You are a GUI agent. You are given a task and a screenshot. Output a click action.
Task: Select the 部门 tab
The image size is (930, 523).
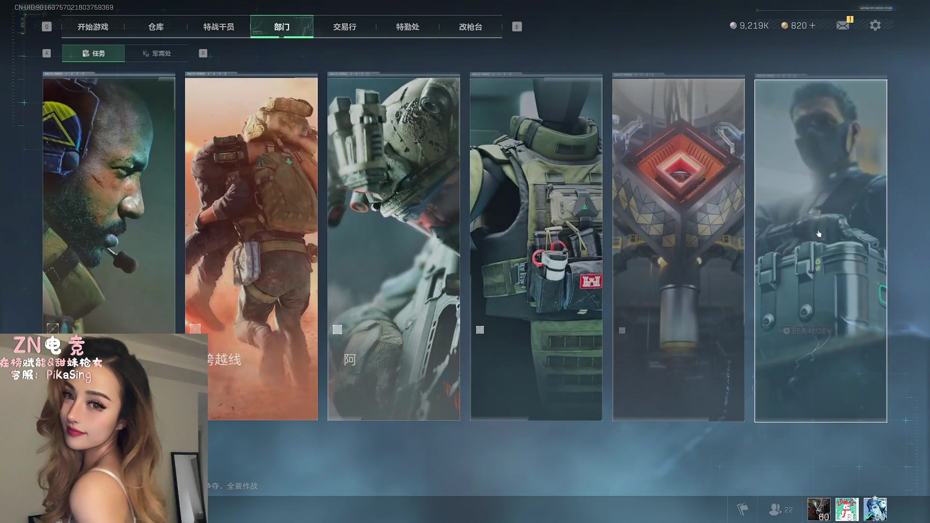click(x=281, y=27)
